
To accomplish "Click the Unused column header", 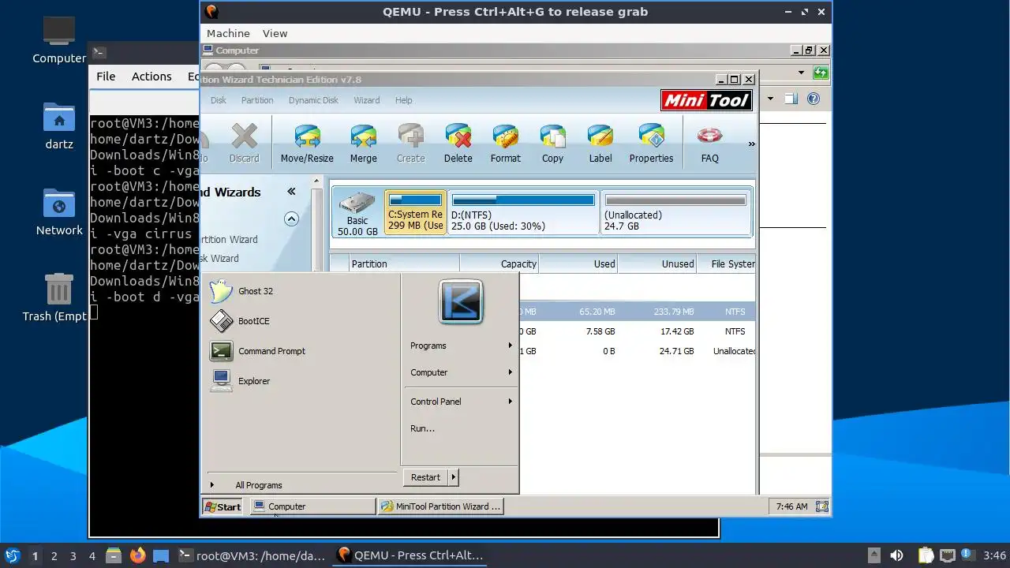I will 657,264.
